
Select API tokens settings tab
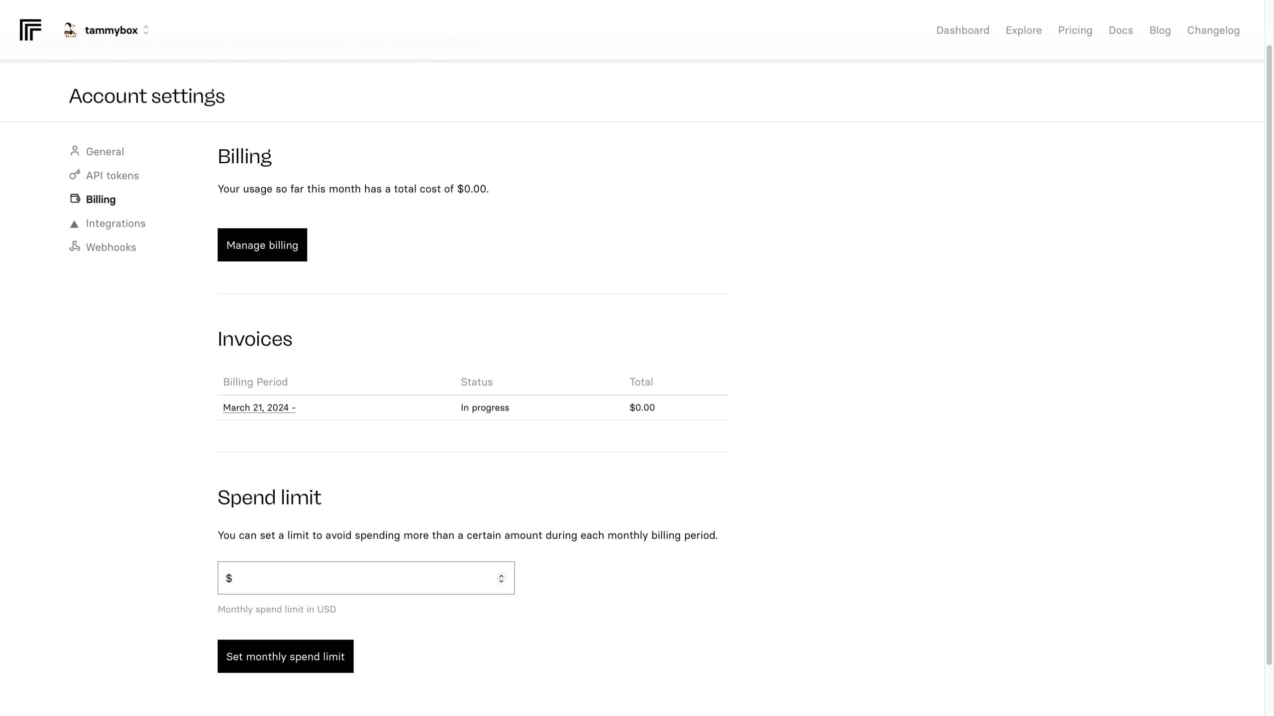click(112, 175)
